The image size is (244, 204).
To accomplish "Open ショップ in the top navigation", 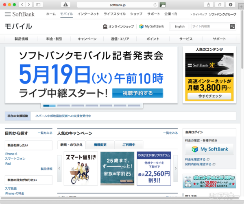I will [136, 14].
